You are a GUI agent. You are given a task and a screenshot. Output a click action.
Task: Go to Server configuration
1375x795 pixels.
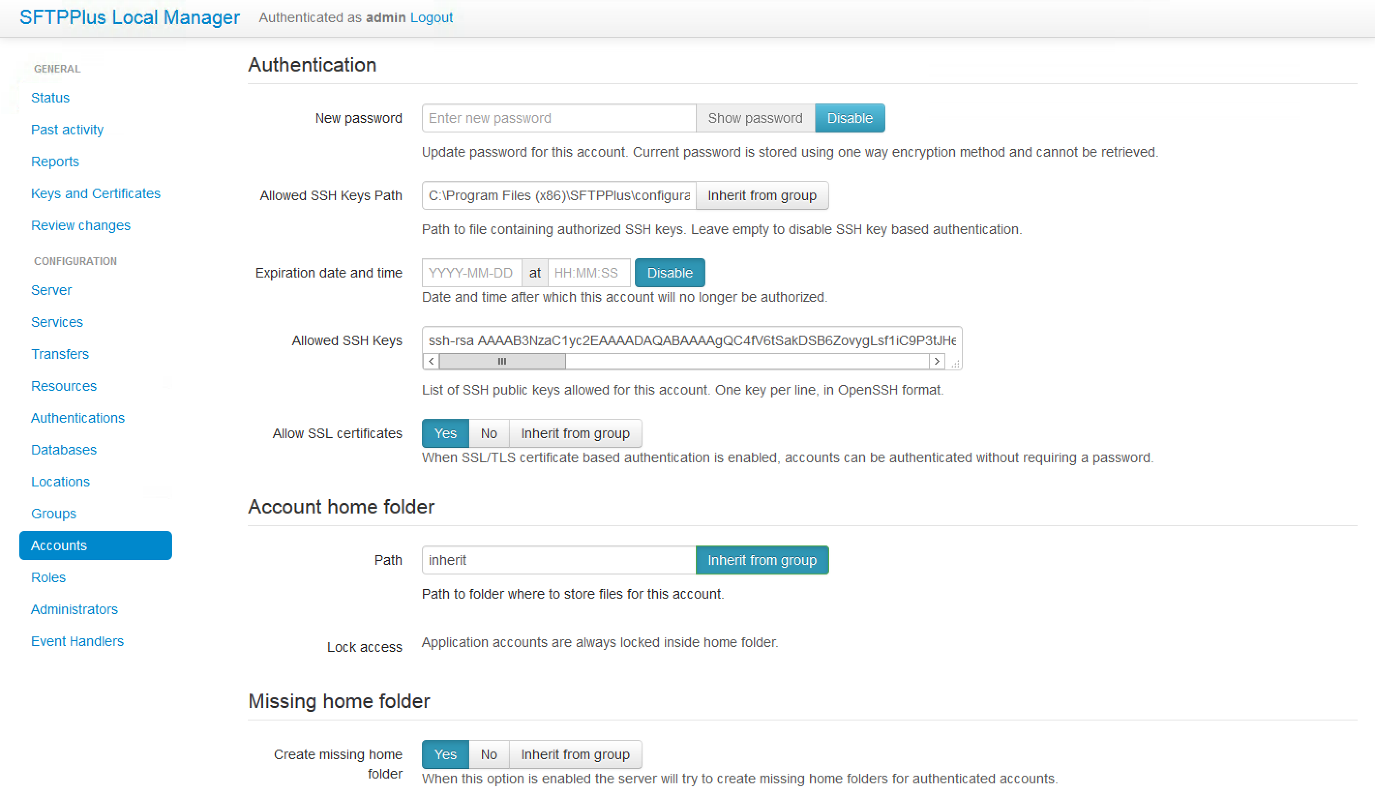tap(51, 290)
